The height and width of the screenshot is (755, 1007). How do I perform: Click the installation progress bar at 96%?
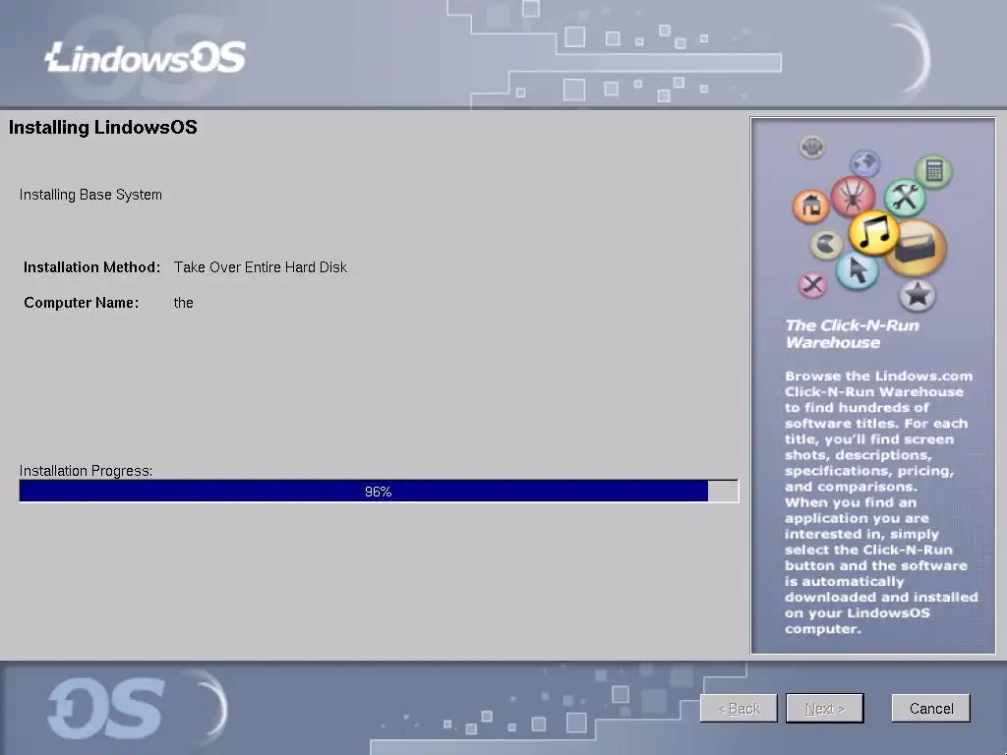[x=379, y=492]
